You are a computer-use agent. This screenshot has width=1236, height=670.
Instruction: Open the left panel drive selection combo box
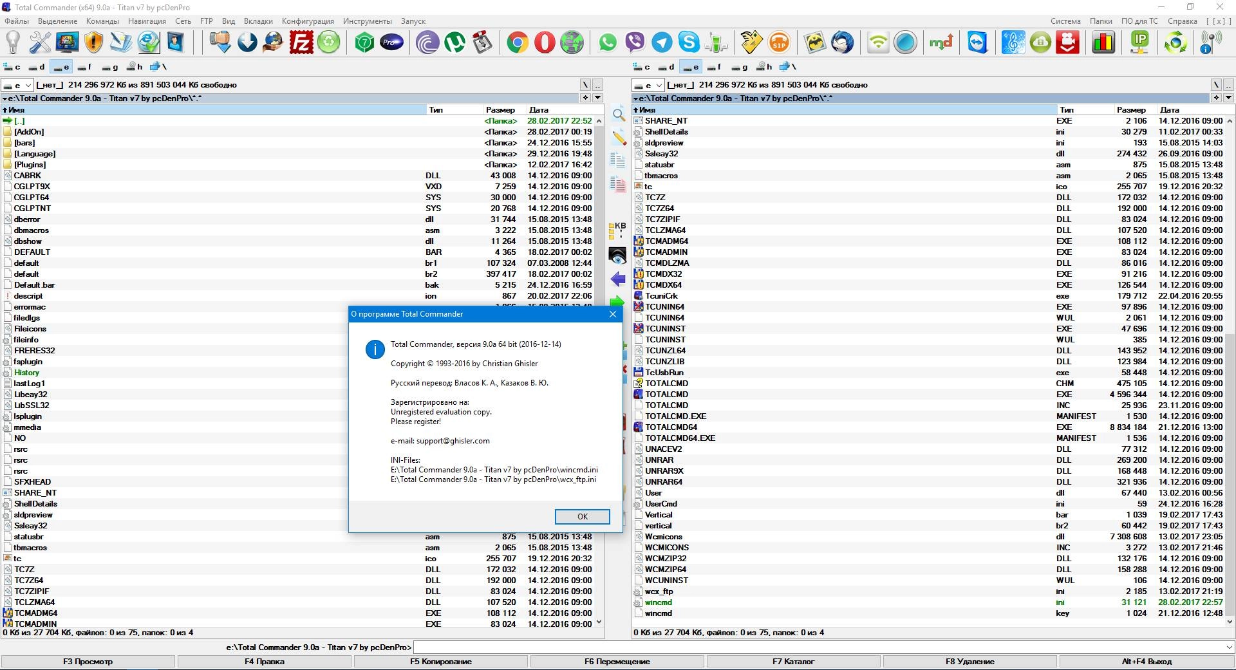point(17,85)
